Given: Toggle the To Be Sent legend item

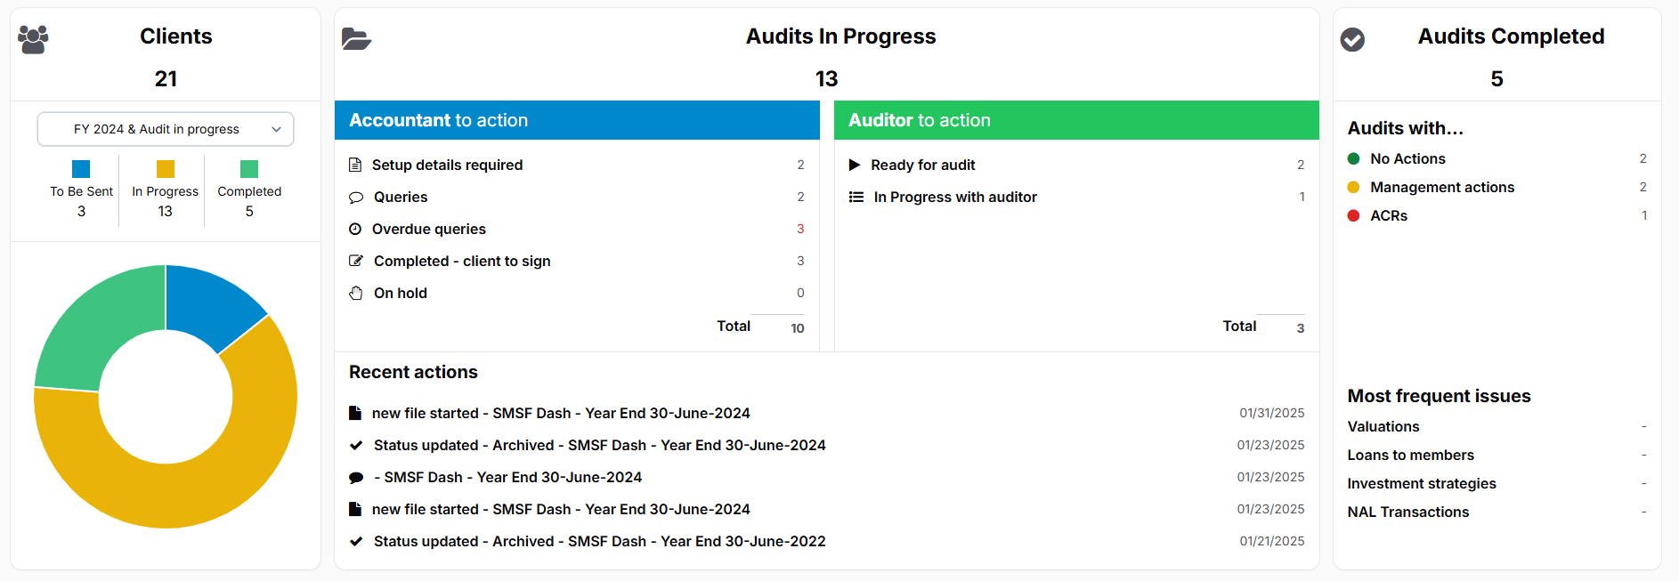Looking at the screenshot, I should (81, 190).
